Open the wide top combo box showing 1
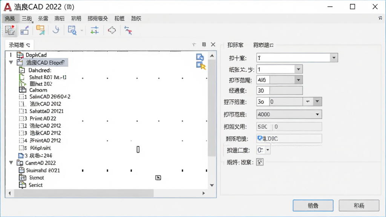Screen dimensions: 386x217 pos(297,58)
